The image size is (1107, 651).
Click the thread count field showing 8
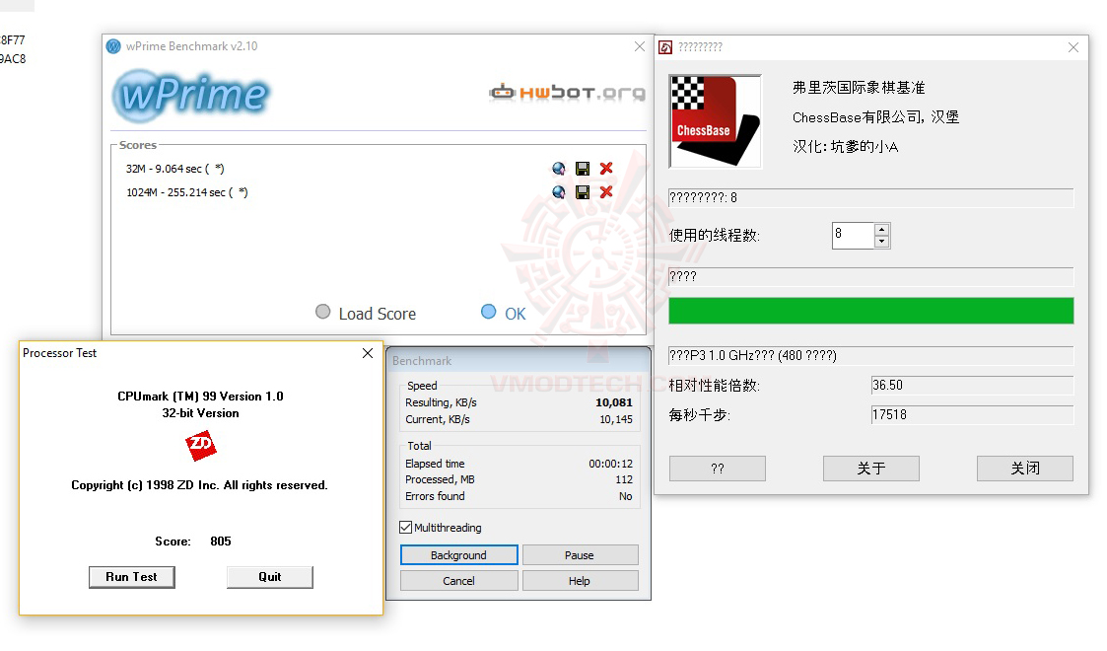pos(853,235)
